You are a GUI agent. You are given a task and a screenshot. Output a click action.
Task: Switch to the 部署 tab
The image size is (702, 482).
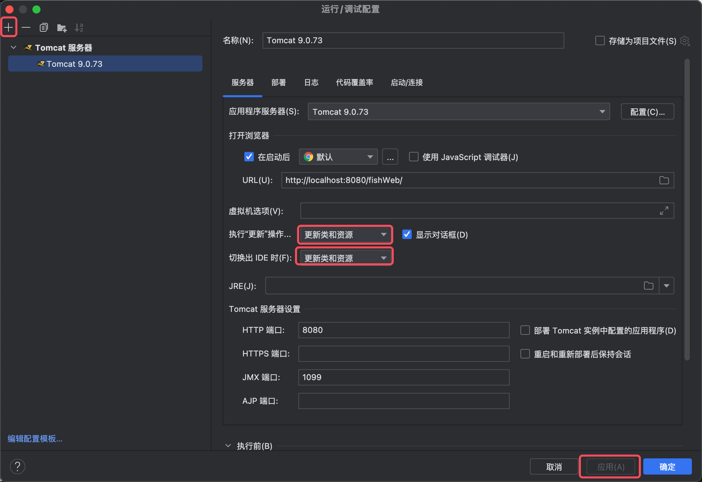[279, 83]
